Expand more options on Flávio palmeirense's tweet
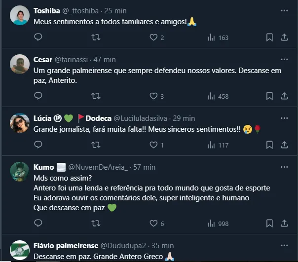The width and height of the screenshot is (298, 262). point(284,245)
